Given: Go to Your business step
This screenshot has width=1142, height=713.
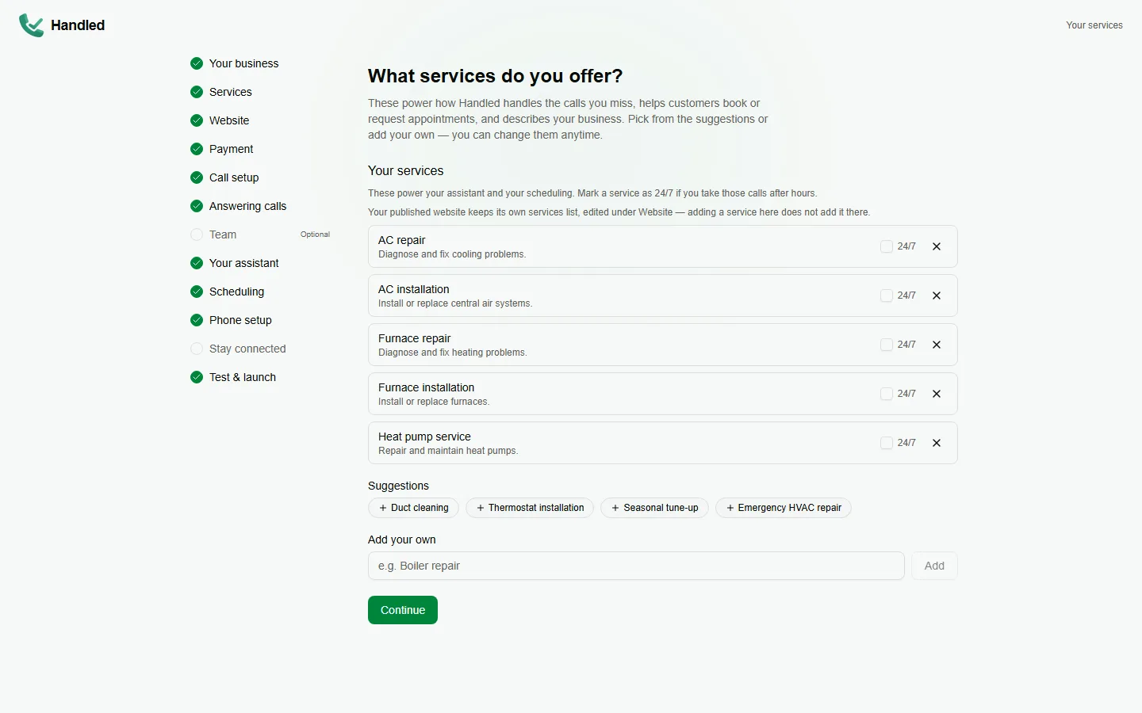Looking at the screenshot, I should [x=243, y=63].
